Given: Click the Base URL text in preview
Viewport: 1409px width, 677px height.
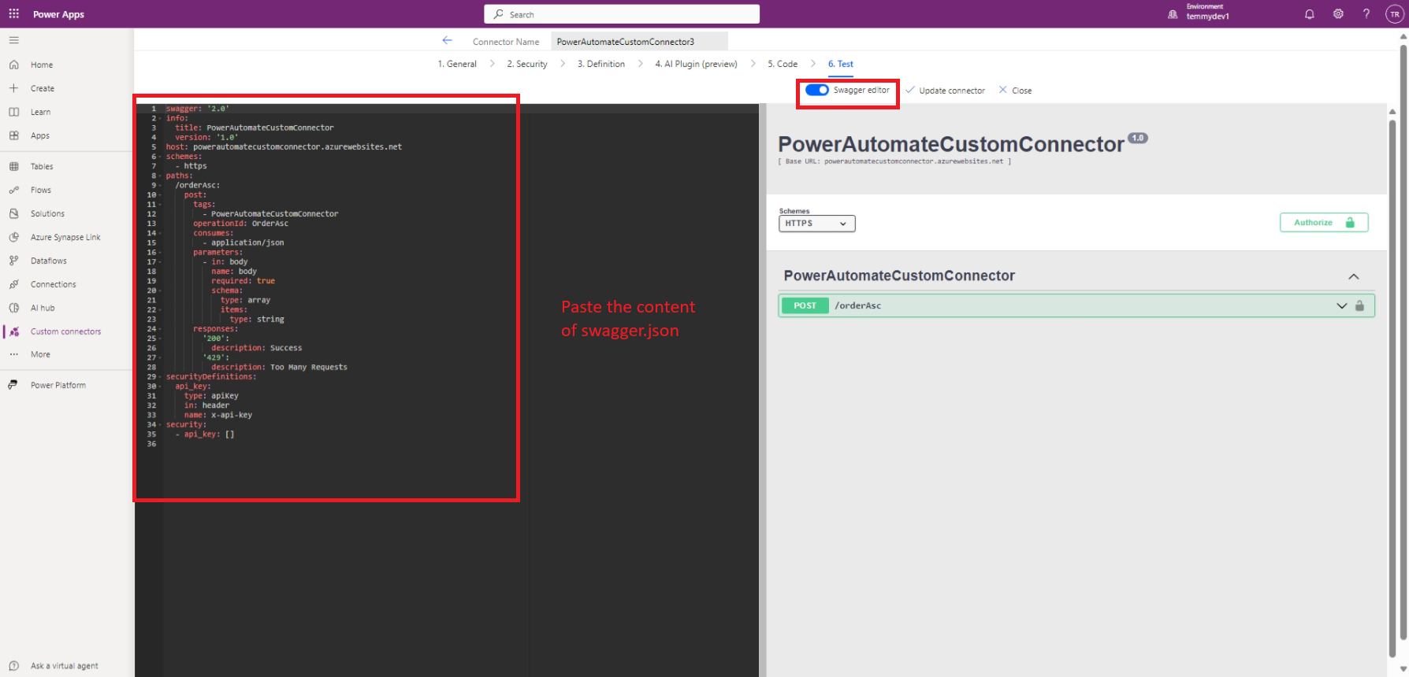Looking at the screenshot, I should point(894,161).
